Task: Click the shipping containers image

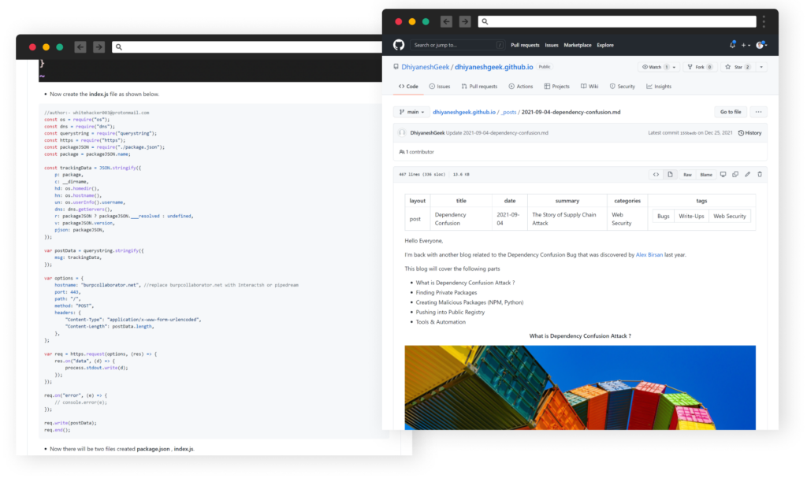Action: pyautogui.click(x=580, y=387)
